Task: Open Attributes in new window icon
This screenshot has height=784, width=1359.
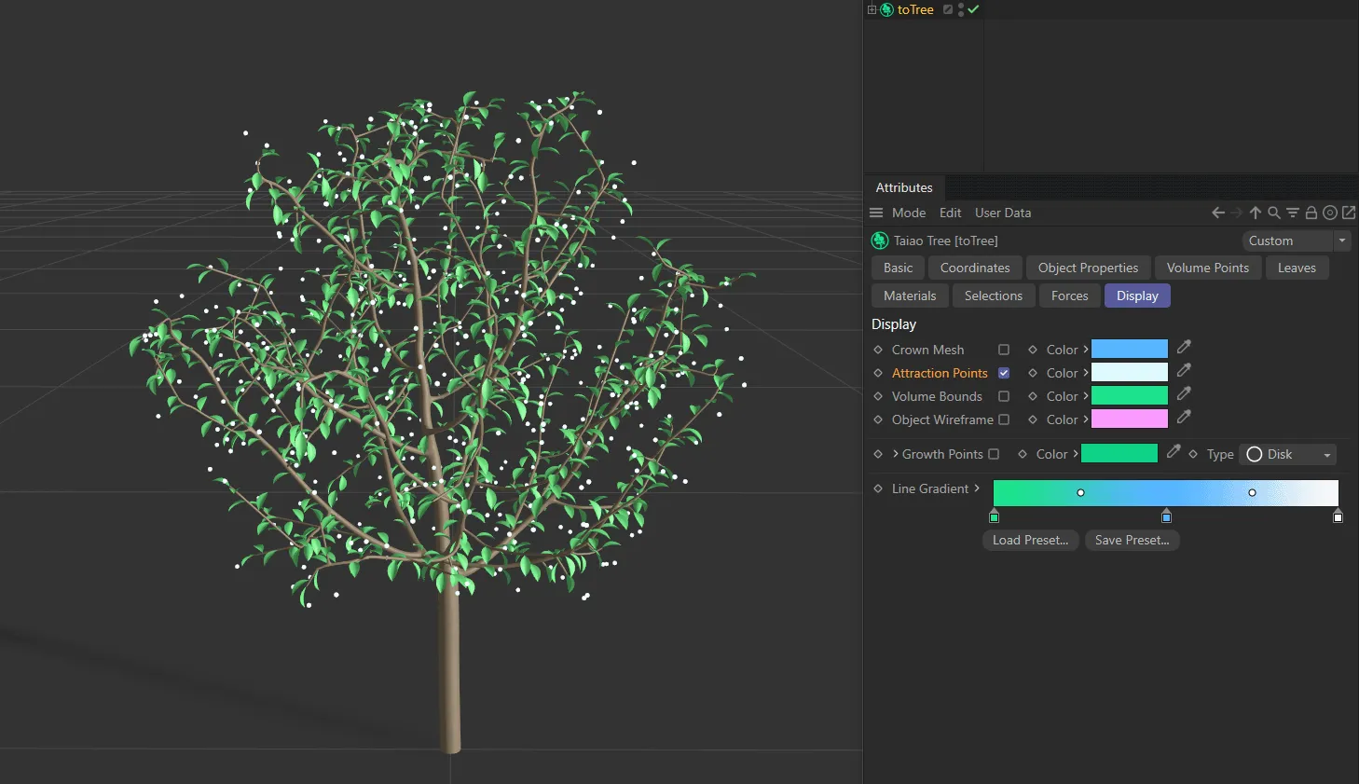Action: pyautogui.click(x=1349, y=213)
